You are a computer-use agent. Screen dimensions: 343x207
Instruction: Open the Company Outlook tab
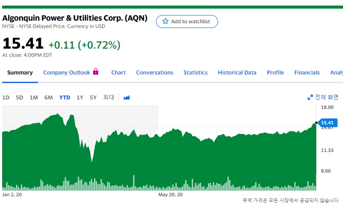point(66,73)
